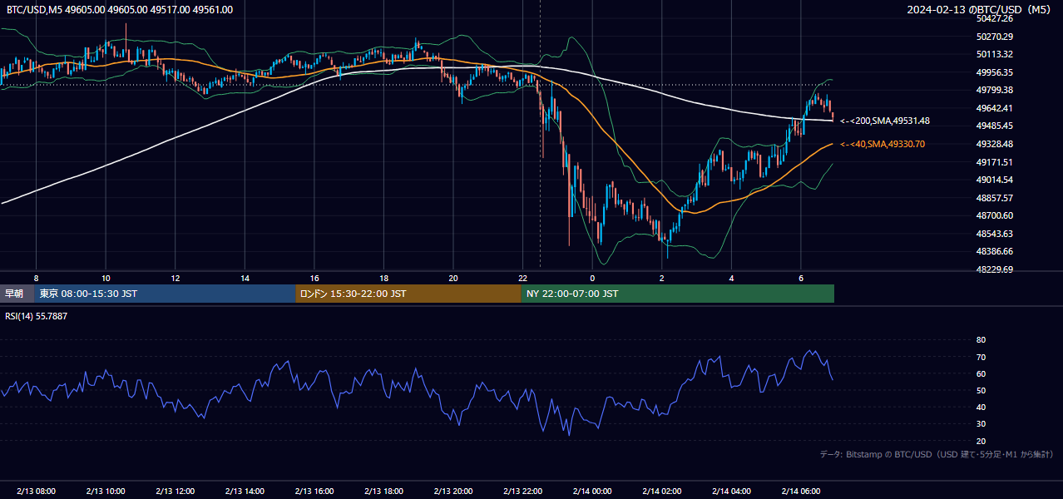Click the 2/14 04:00 date axis label

pyautogui.click(x=731, y=491)
